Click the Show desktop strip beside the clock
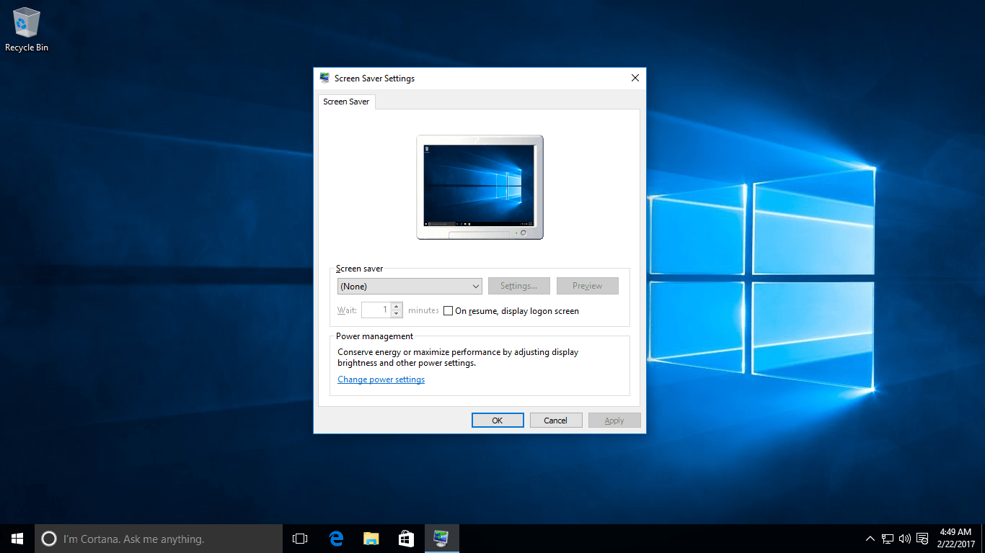 [983, 539]
